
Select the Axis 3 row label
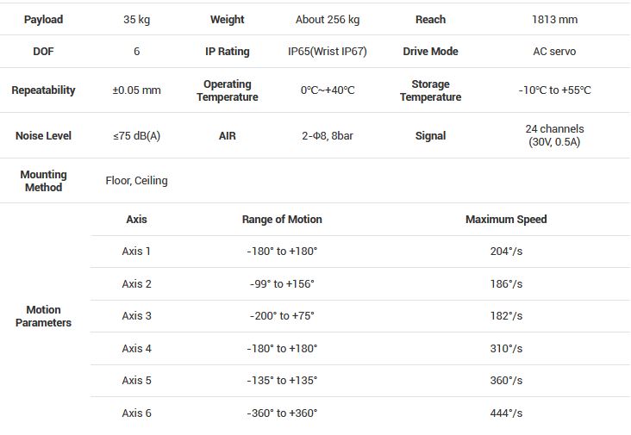[x=136, y=316]
